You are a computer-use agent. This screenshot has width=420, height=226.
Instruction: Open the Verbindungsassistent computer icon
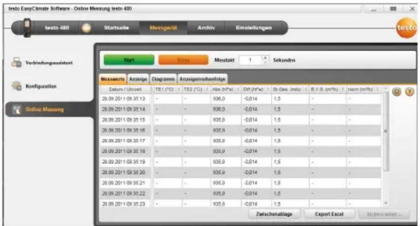[x=16, y=63]
